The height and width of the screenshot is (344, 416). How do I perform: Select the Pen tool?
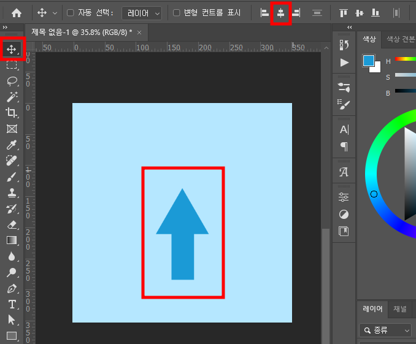pyautogui.click(x=12, y=289)
